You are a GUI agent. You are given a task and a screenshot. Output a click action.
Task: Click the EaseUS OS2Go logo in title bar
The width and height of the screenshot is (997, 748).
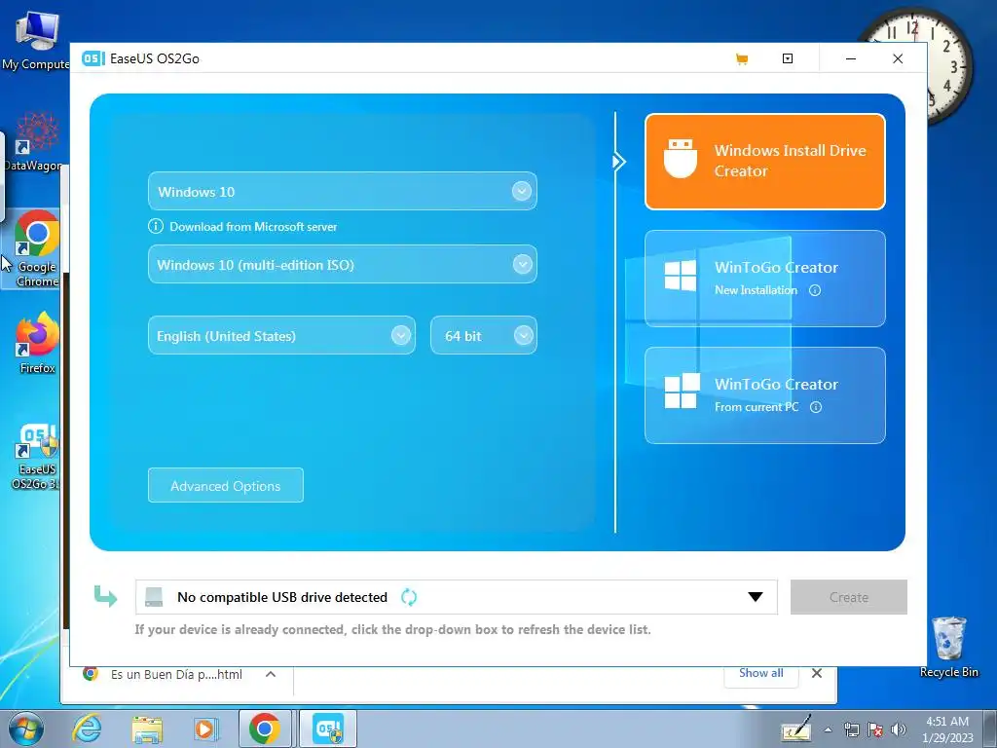coord(92,58)
